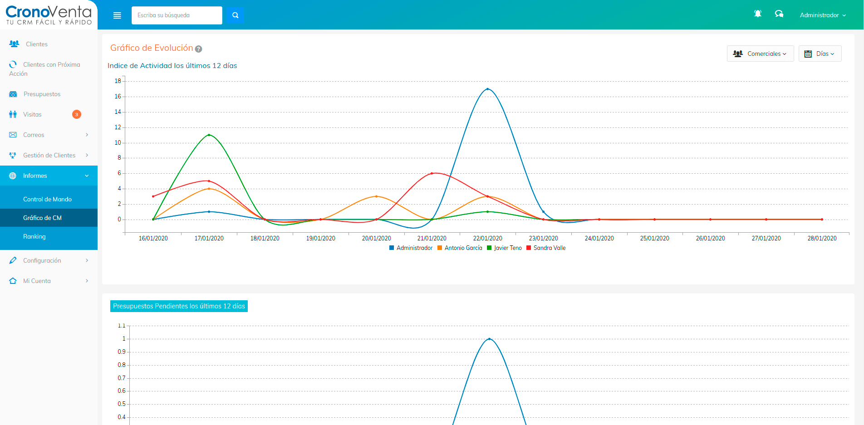Open the Mi Cuenta menu item
The height and width of the screenshot is (425, 864).
pos(49,281)
